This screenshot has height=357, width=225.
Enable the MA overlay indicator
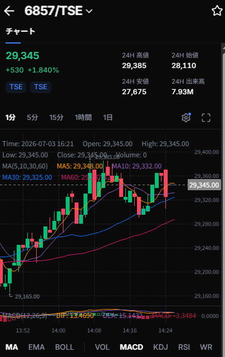[12, 347]
